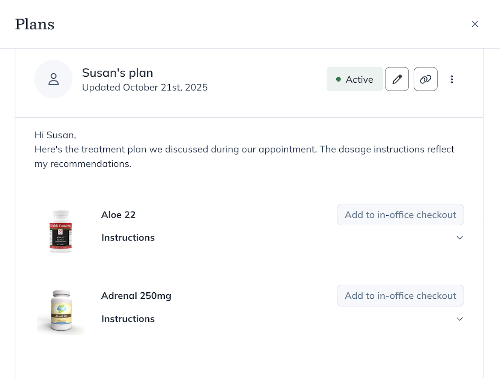Click the Aloe 22 bottle image
Viewport: 500px width, 378px height.
(x=60, y=231)
